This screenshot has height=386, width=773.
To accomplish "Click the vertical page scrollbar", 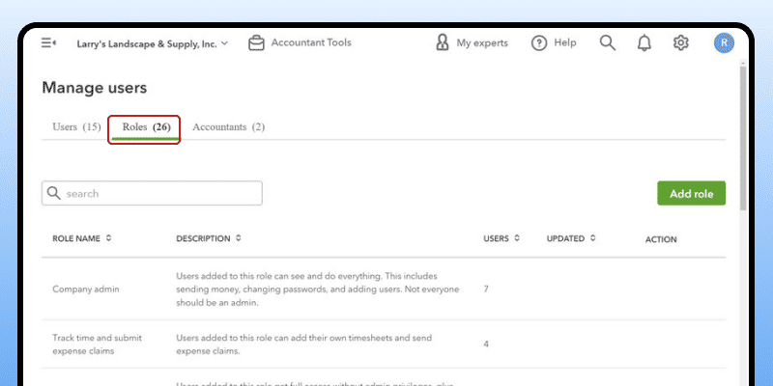I will click(743, 138).
